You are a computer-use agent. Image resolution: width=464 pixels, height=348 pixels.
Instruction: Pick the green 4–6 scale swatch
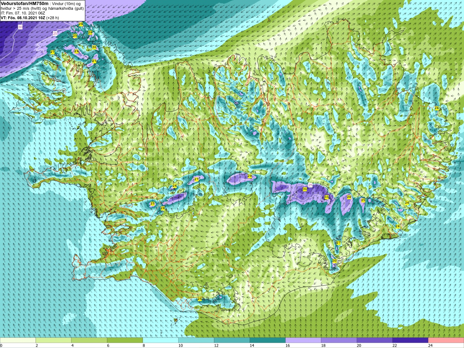click(89, 340)
